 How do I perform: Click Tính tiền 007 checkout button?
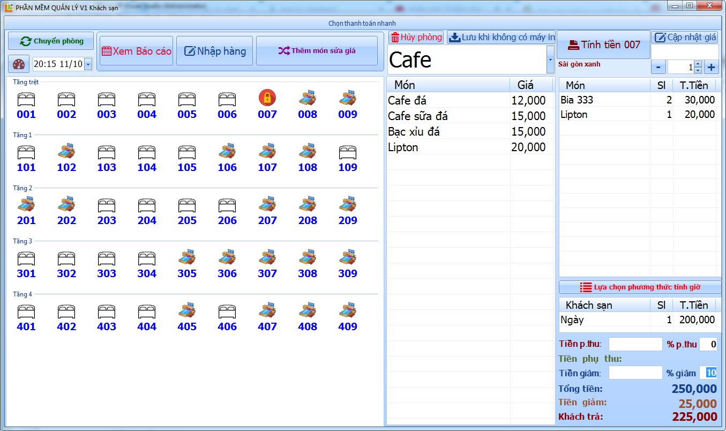603,44
